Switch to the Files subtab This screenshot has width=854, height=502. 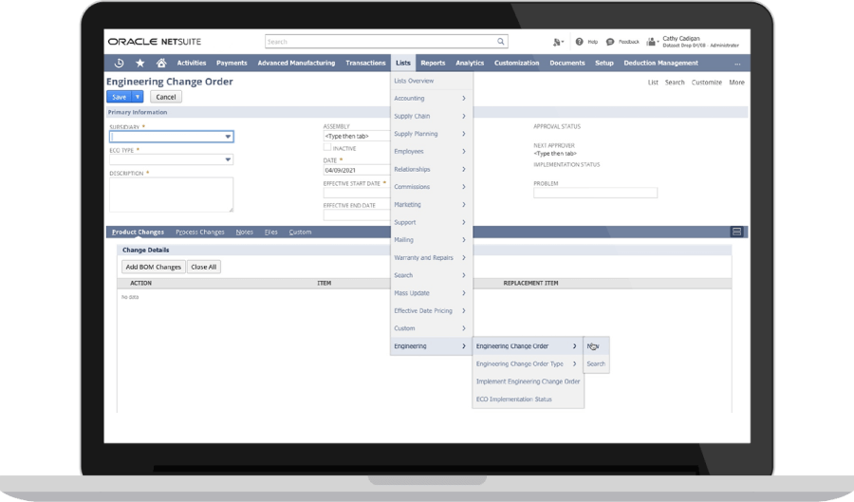(271, 232)
